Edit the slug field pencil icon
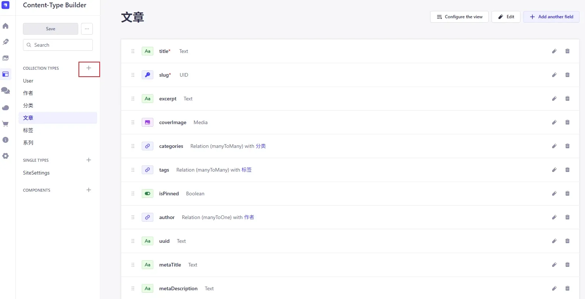 [x=554, y=75]
